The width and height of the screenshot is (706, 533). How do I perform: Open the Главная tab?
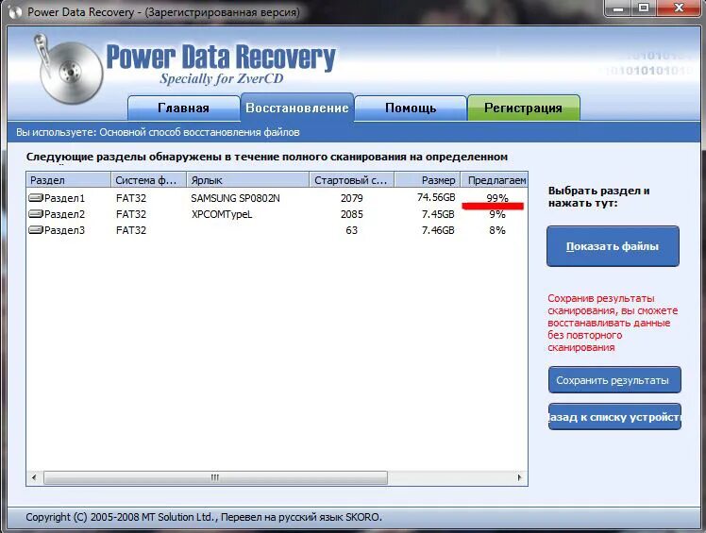click(184, 108)
